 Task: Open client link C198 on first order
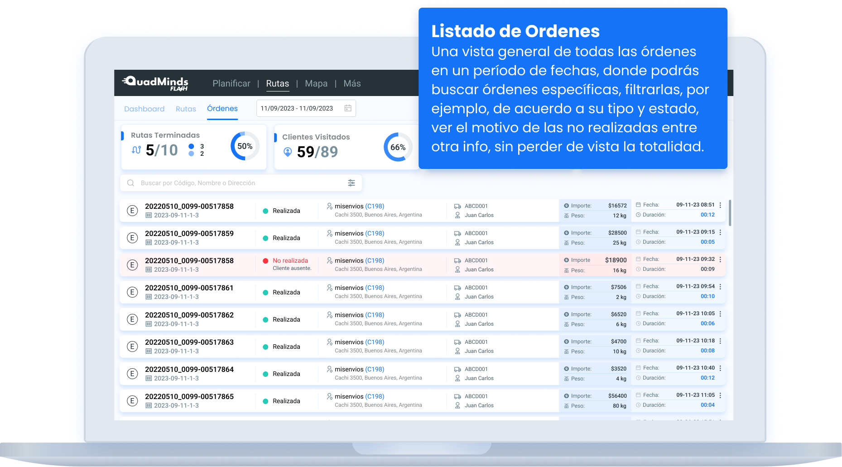pyautogui.click(x=375, y=206)
